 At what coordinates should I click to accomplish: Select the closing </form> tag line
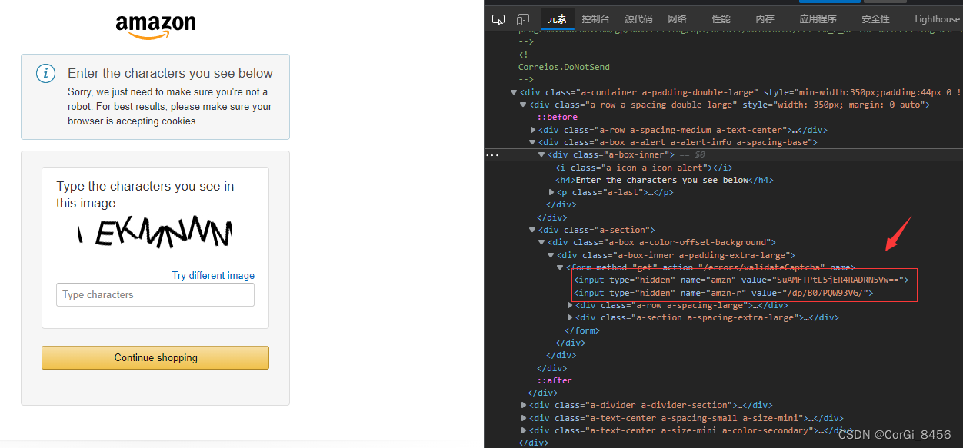(582, 330)
